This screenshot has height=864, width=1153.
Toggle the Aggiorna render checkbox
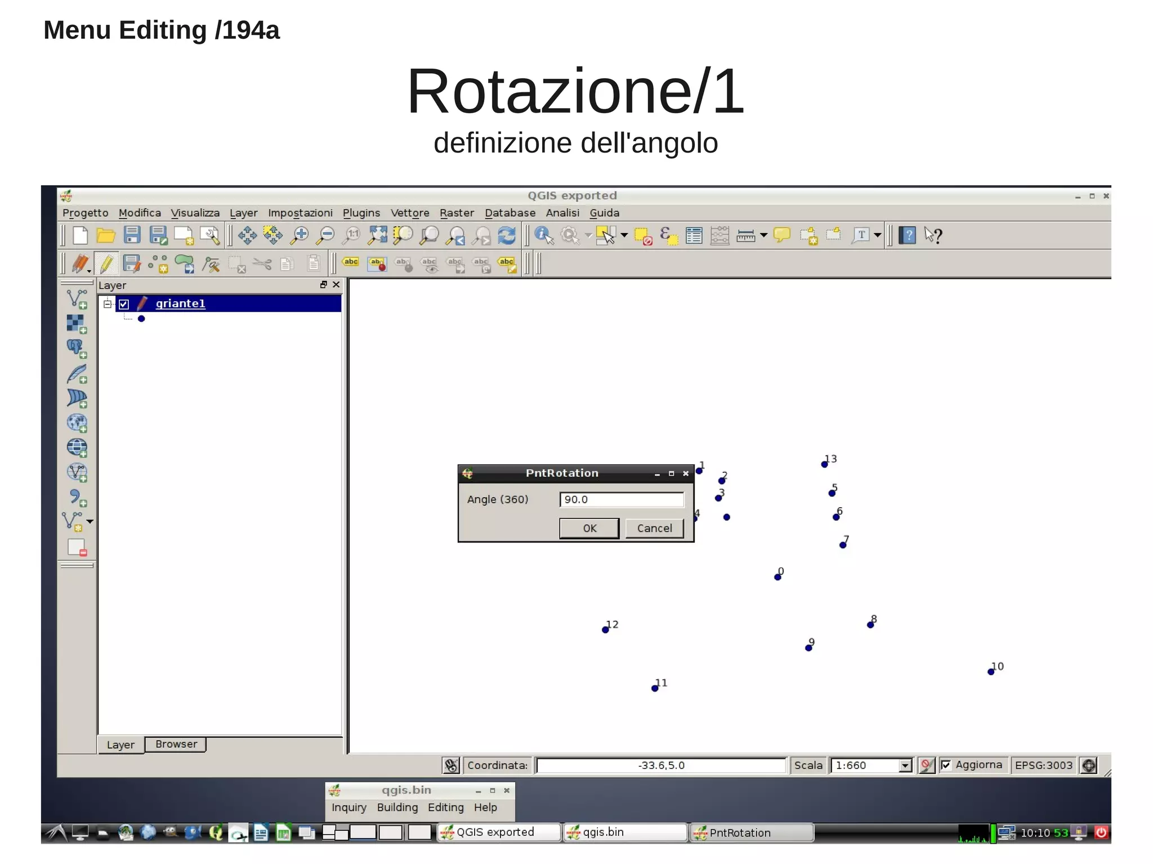946,765
